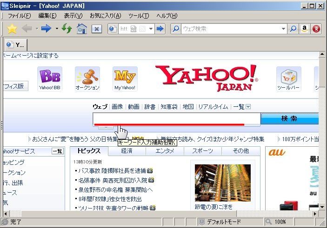Select the 辞書 search category link
This screenshot has height=228, width=327.
pyautogui.click(x=150, y=107)
